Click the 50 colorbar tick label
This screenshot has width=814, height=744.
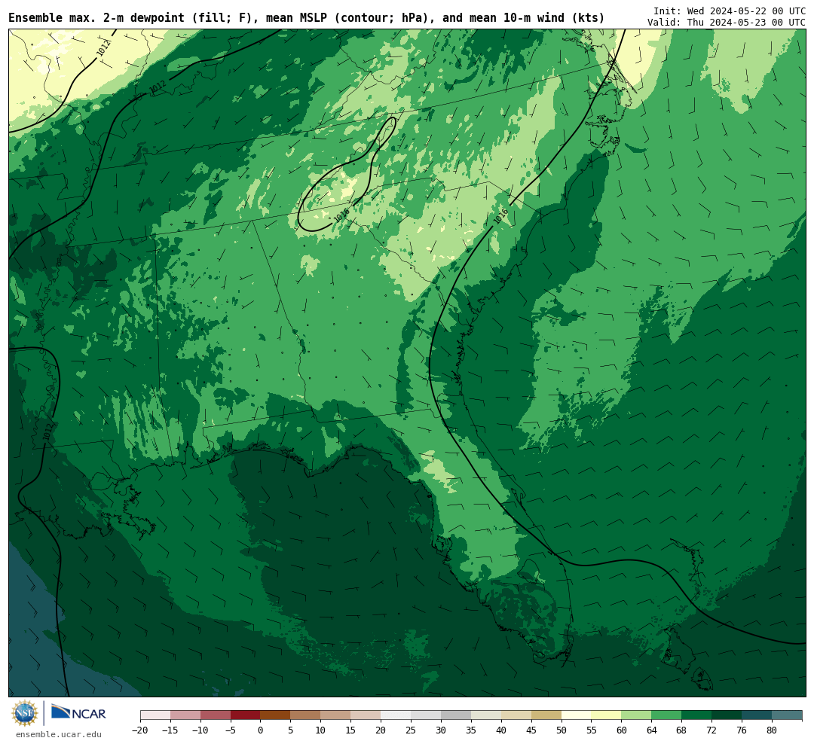(562, 730)
